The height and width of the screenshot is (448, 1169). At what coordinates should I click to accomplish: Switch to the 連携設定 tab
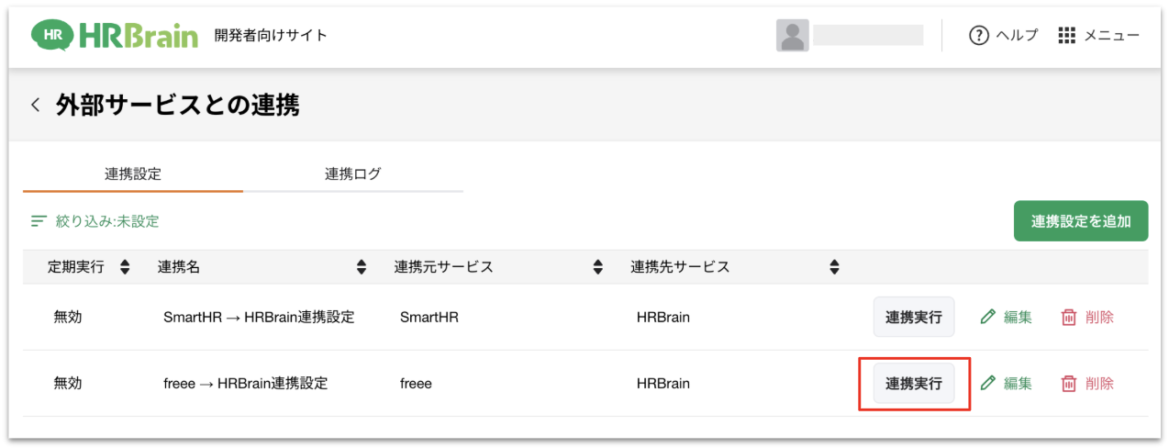coord(133,174)
